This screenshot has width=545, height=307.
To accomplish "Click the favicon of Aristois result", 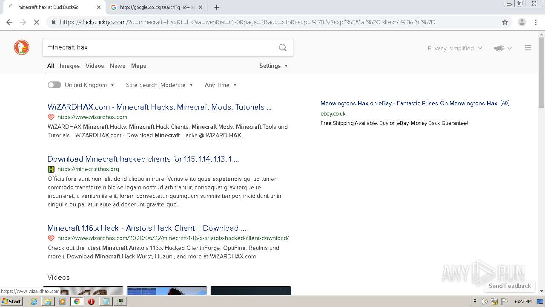I will click(51, 238).
